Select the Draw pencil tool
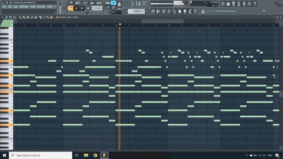 click(20, 17)
